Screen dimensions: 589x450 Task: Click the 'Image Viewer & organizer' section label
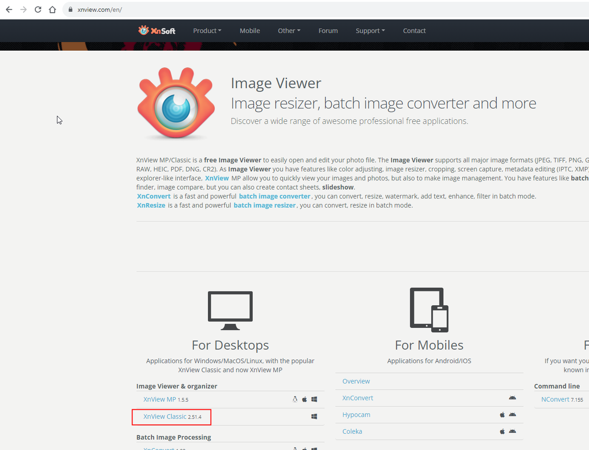177,386
